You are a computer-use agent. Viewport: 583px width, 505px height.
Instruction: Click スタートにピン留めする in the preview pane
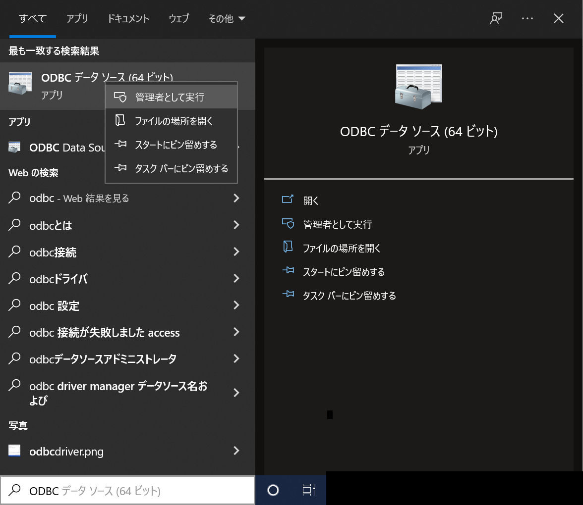pyautogui.click(x=344, y=272)
